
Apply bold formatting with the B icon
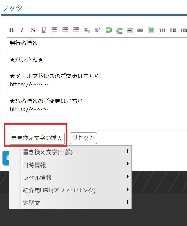[x=11, y=30]
